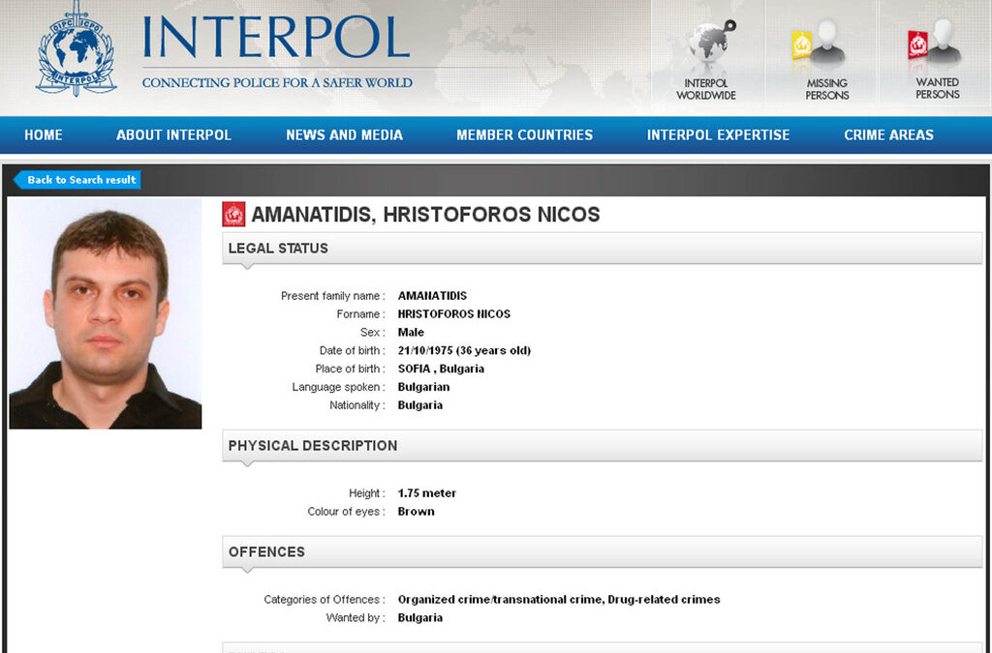Click the Present family name label
The width and height of the screenshot is (992, 653).
click(333, 296)
